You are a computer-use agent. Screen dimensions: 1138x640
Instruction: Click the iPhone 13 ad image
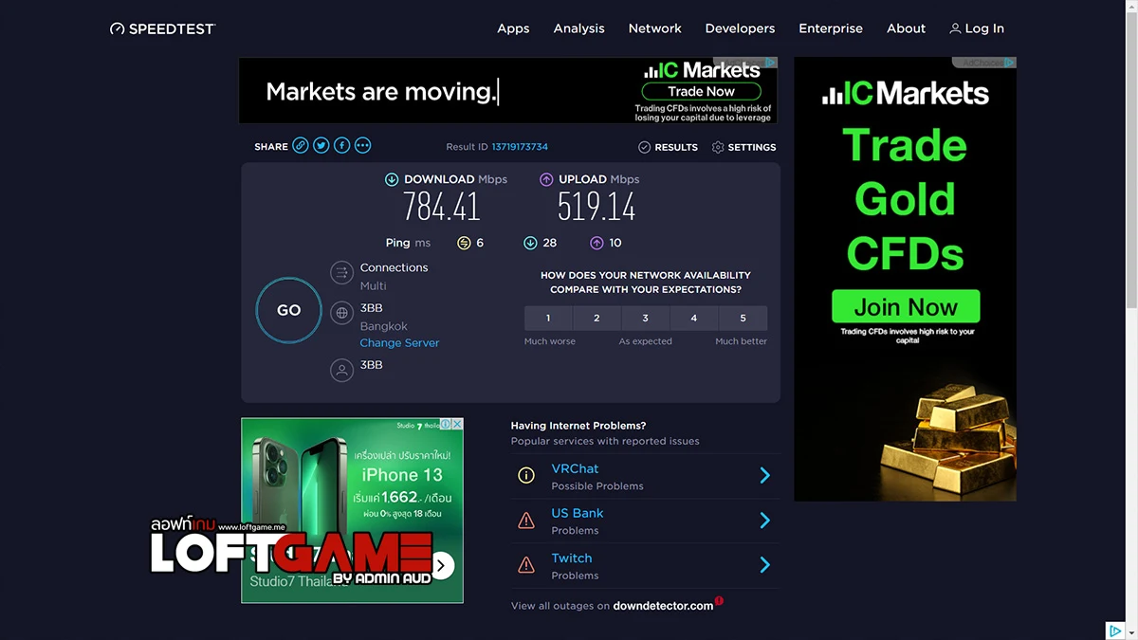coord(352,510)
